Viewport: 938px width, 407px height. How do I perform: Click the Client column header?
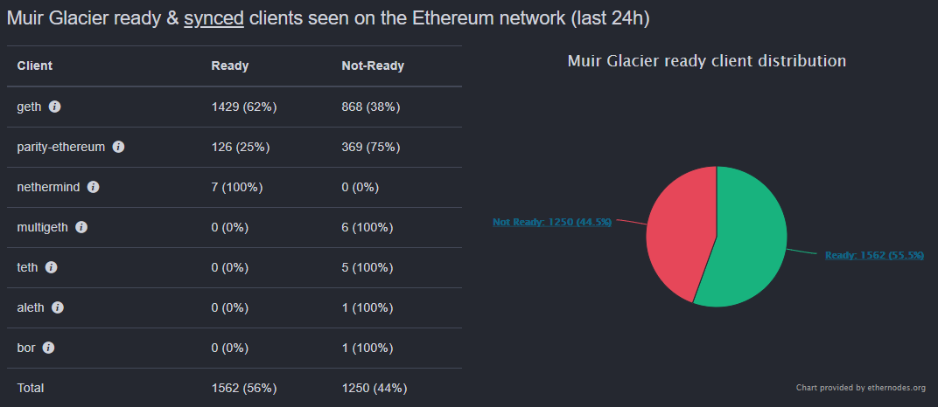35,66
